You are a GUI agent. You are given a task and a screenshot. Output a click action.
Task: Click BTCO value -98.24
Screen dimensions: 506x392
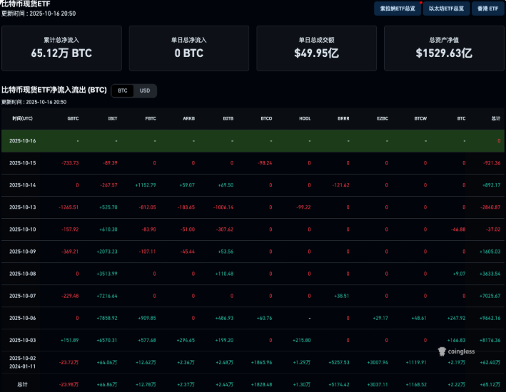click(x=265, y=163)
